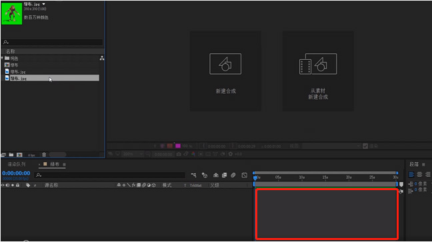Switch to the 绿布 timeline tab
The width and height of the screenshot is (432, 242).
click(55, 164)
